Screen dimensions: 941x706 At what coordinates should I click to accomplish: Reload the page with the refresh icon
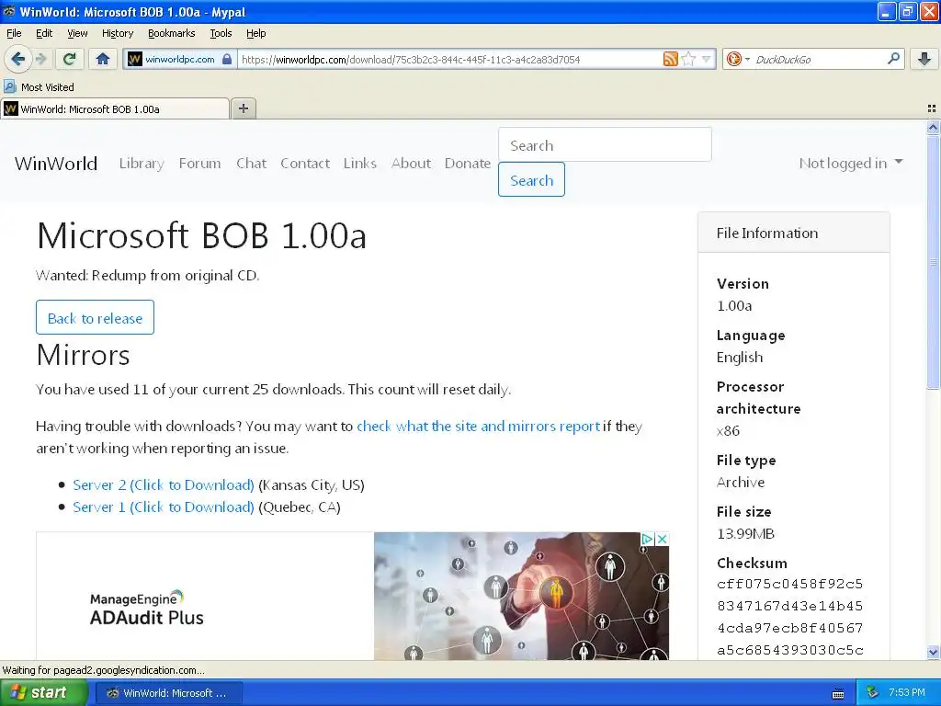(70, 59)
